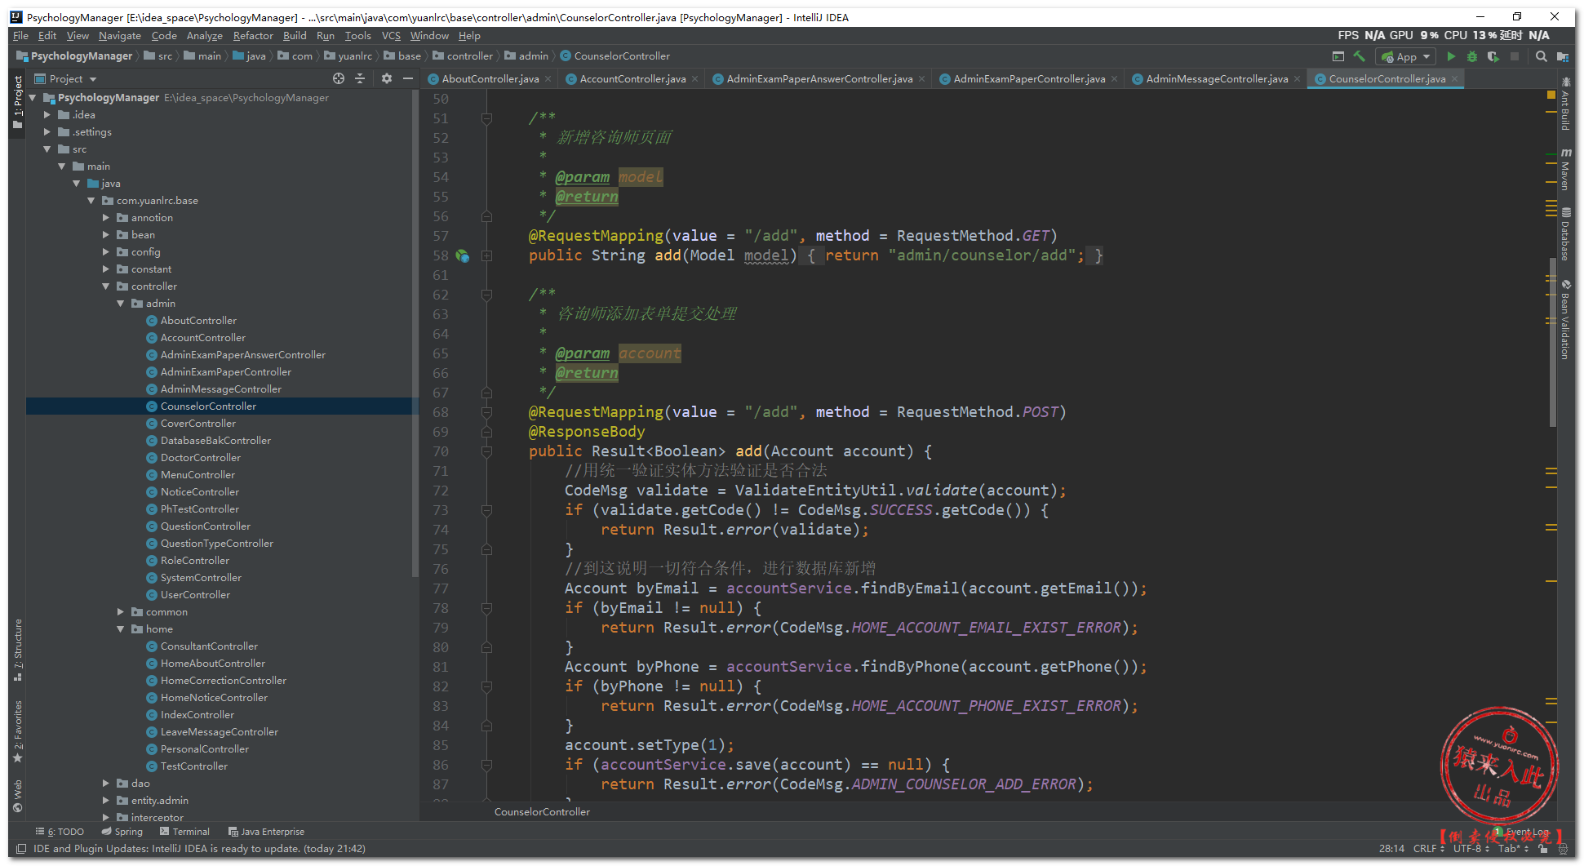This screenshot has width=1584, height=866.
Task: Click scroll-from-source crosshair icon in Project panel
Action: tap(339, 78)
